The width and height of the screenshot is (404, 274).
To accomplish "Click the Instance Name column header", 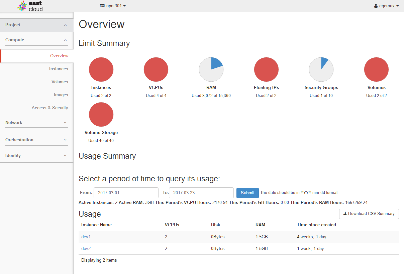I will (96, 225).
